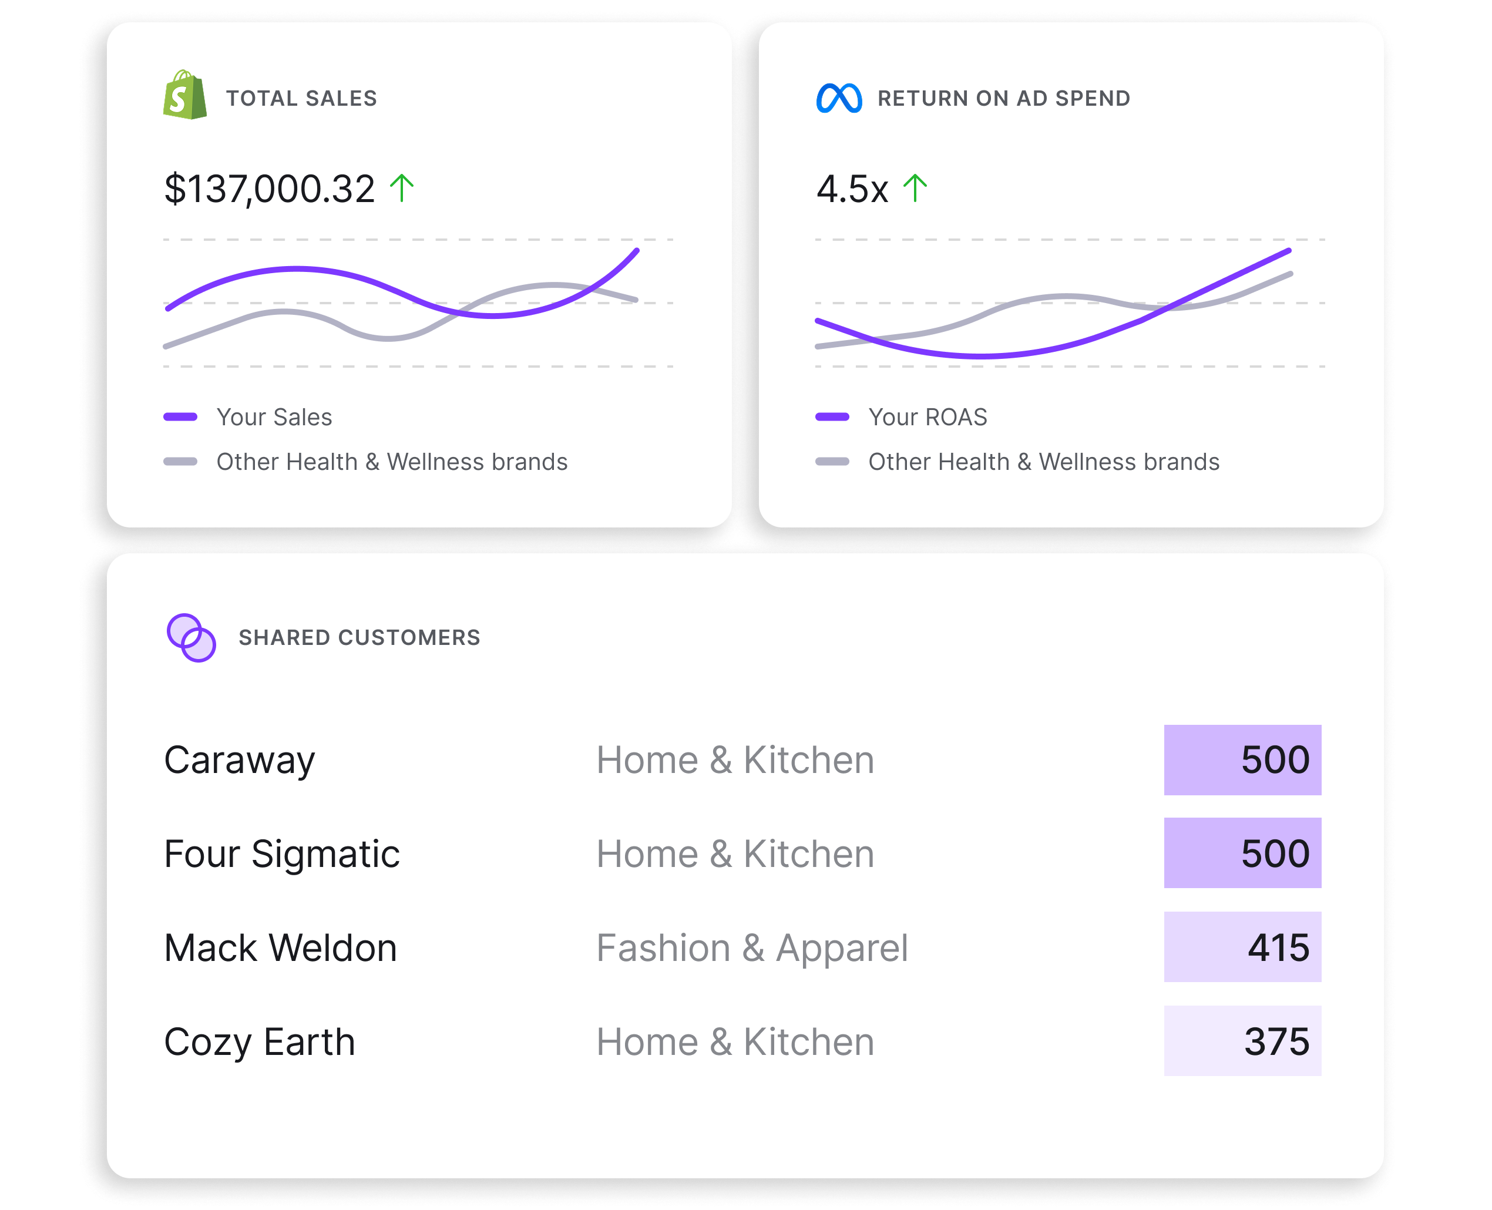
Task: Open the Mack Weldon brand entry
Action: coord(280,948)
